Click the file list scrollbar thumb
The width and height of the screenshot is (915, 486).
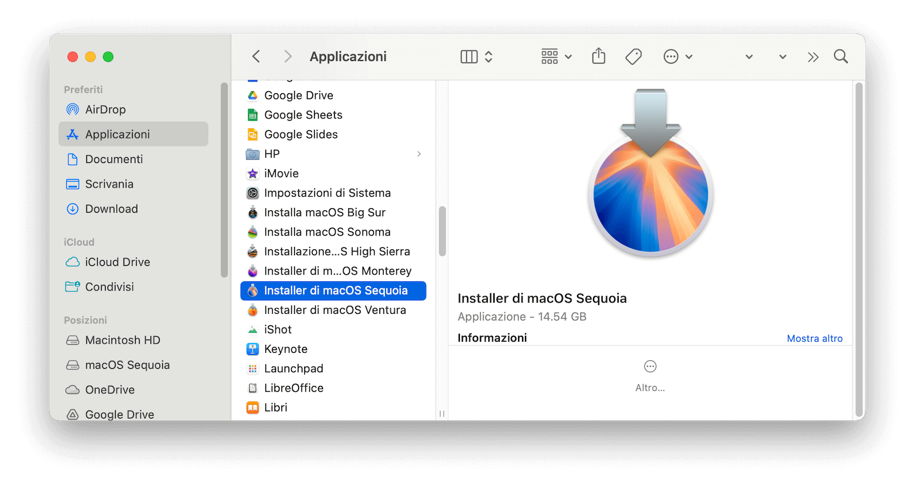442,232
